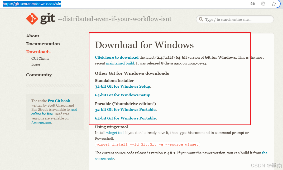Select the browser address bar URL

[x=32, y=4]
